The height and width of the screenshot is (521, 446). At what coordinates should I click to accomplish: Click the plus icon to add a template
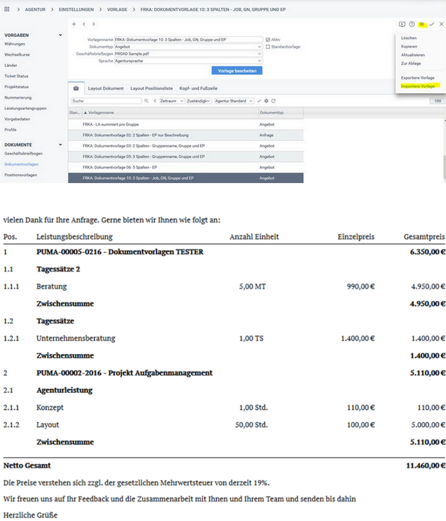tap(74, 24)
